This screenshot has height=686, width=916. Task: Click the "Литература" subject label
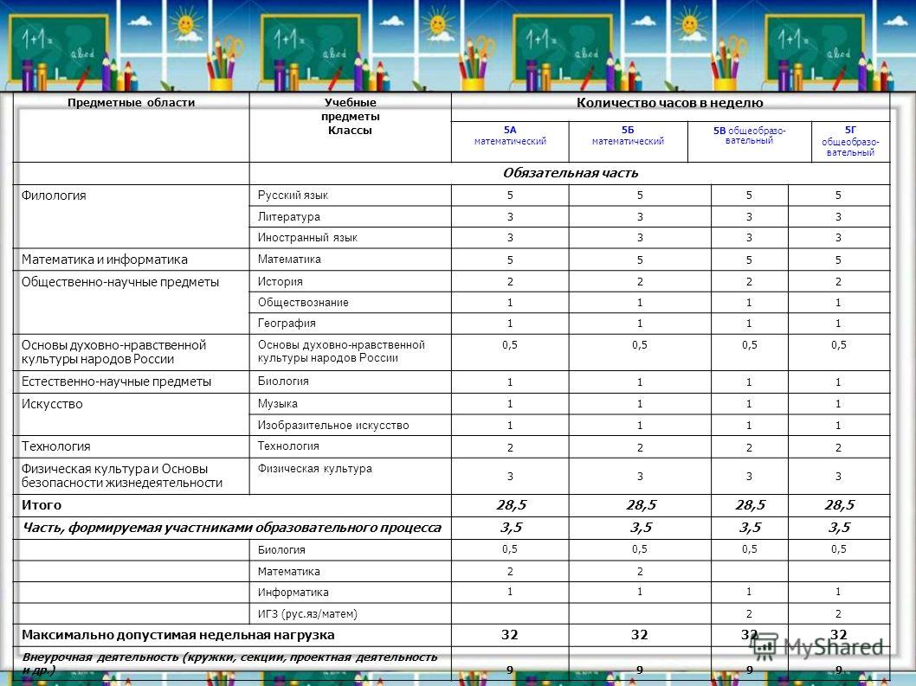[288, 216]
